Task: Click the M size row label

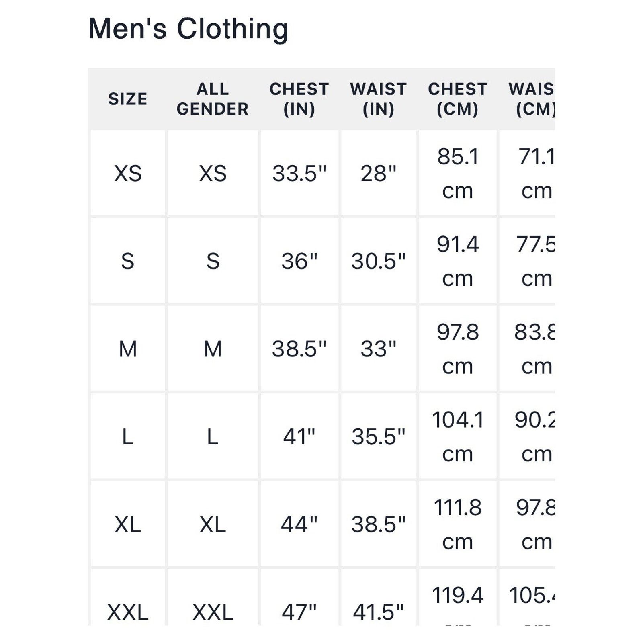Action: click(x=128, y=349)
